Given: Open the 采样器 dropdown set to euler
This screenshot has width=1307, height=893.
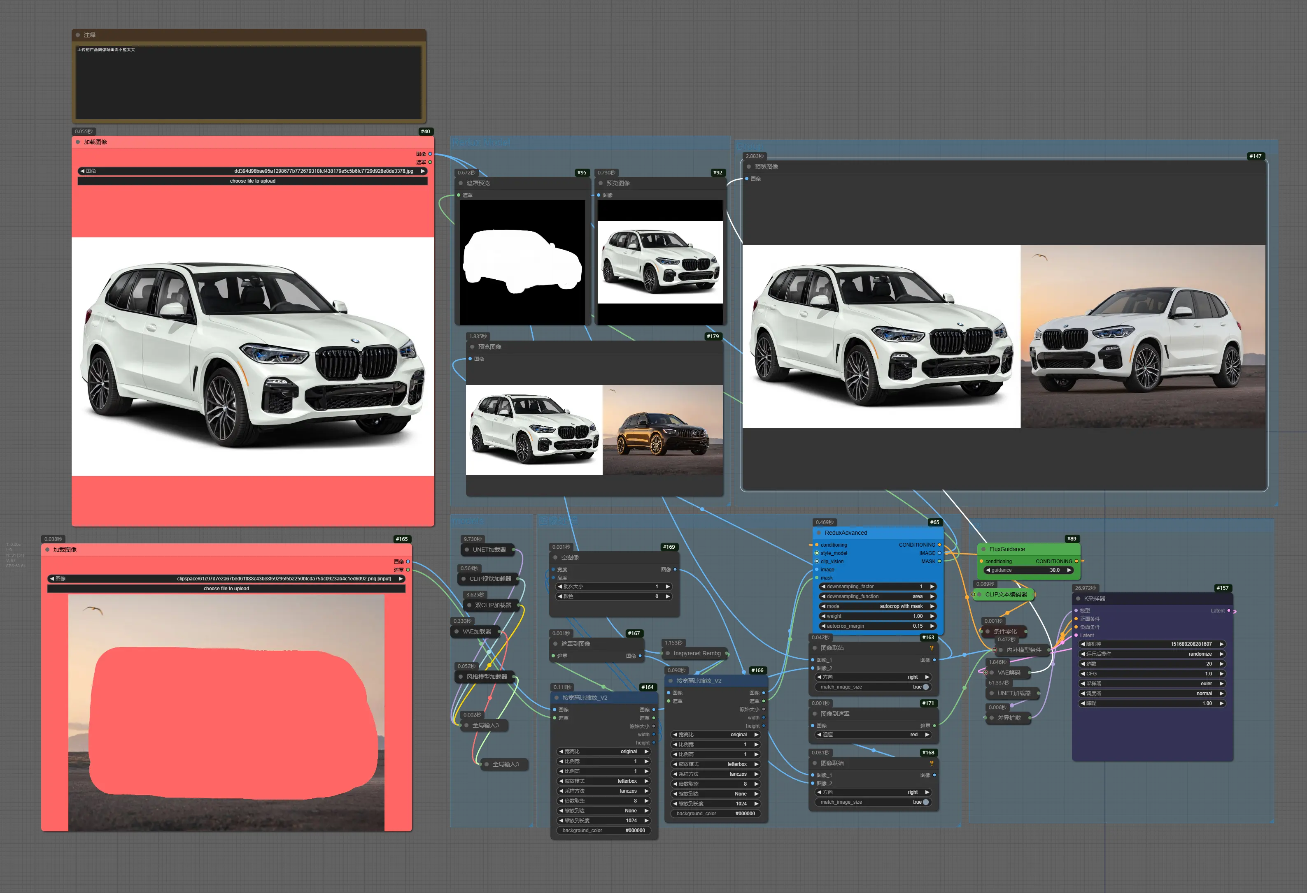Looking at the screenshot, I should pyautogui.click(x=1152, y=683).
